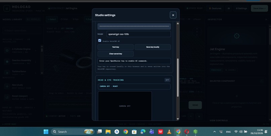Click the Search assemblies field
This screenshot has width=271, height=136.
pyautogui.click(x=22, y=30)
